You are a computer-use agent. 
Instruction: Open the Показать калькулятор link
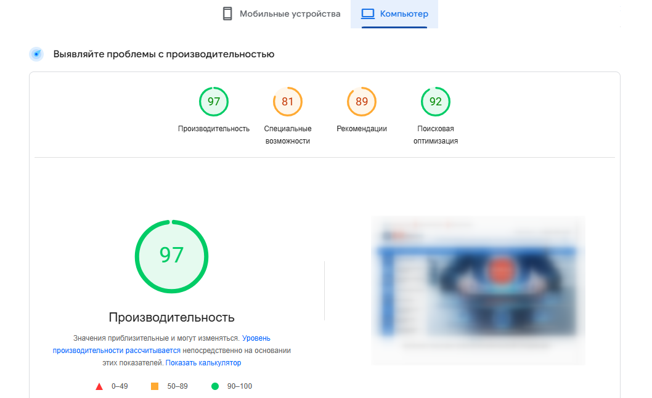pyautogui.click(x=203, y=363)
